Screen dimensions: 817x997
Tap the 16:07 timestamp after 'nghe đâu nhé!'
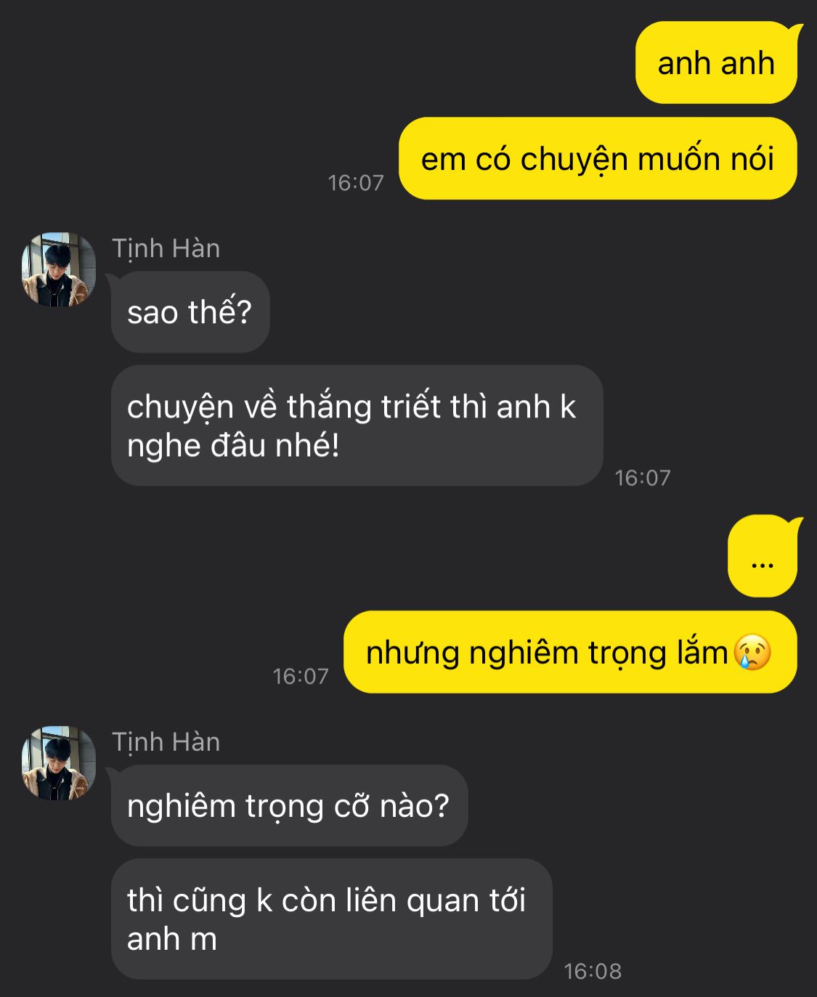643,478
